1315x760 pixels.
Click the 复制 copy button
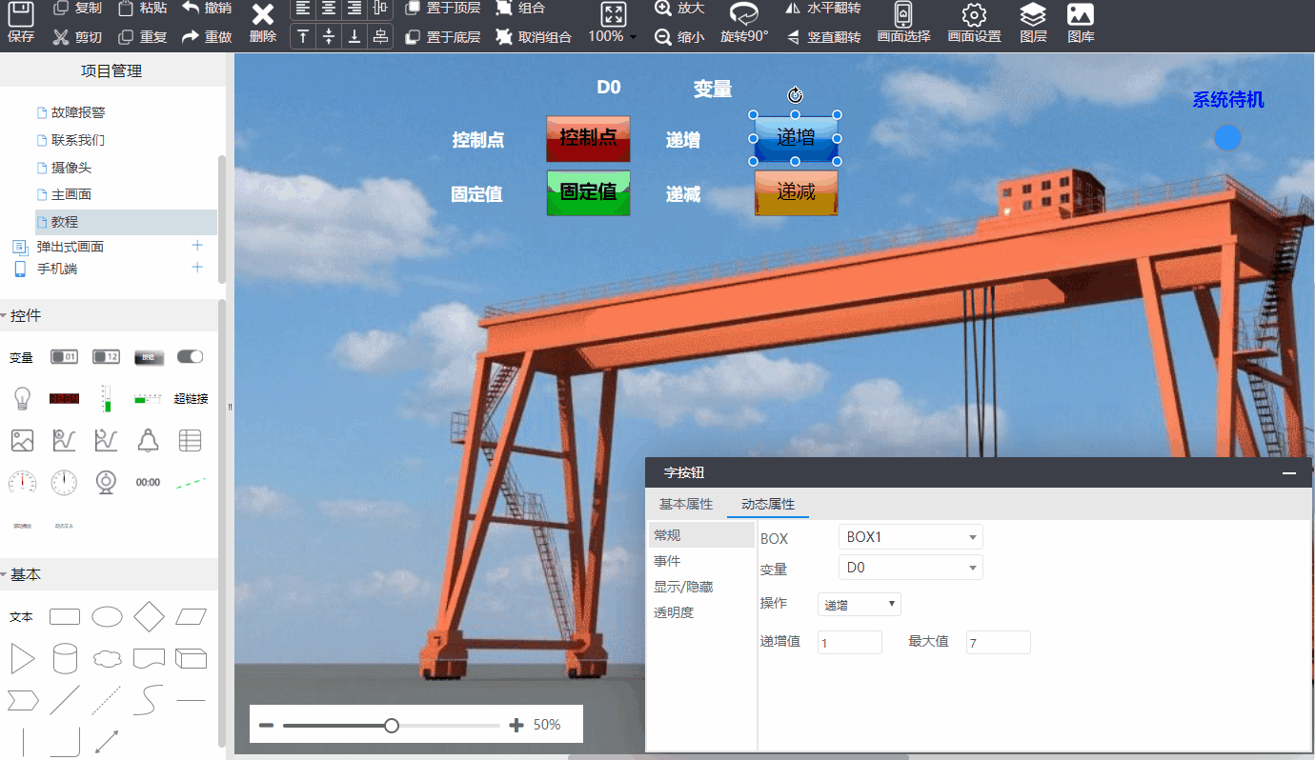click(x=77, y=9)
